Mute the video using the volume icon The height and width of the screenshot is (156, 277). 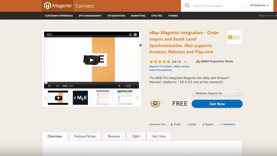coord(58,86)
